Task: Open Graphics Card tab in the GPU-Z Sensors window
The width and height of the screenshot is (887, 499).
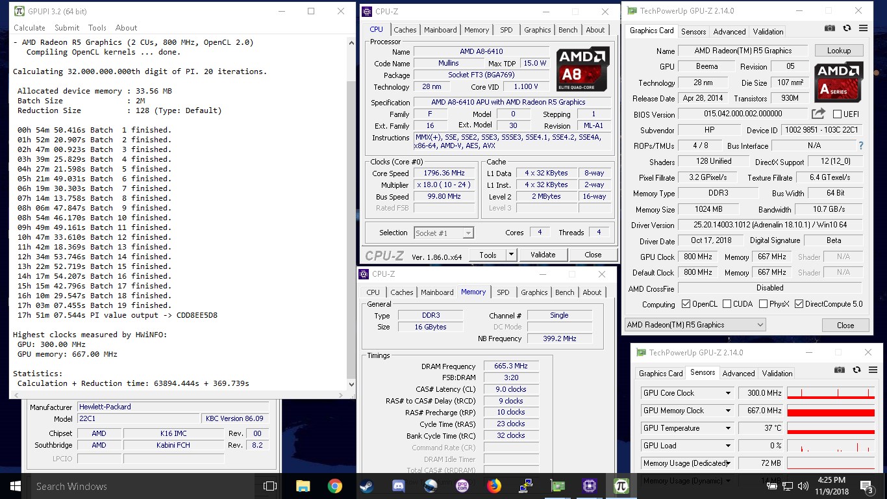Action: pyautogui.click(x=660, y=374)
